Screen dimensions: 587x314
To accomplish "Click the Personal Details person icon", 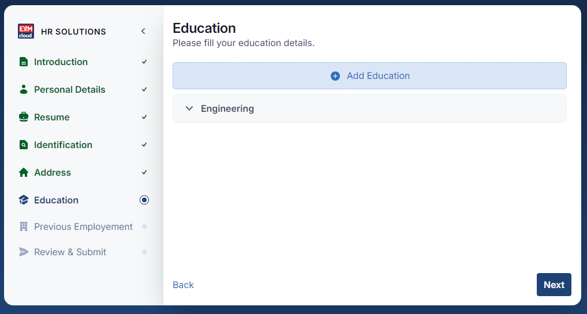I will click(x=24, y=89).
